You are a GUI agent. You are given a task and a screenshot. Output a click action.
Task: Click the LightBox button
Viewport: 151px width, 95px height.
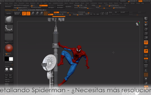9,13
